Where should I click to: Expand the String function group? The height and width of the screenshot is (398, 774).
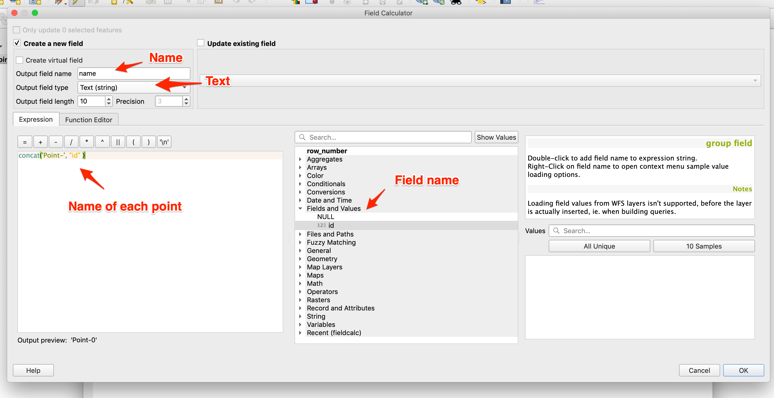300,316
